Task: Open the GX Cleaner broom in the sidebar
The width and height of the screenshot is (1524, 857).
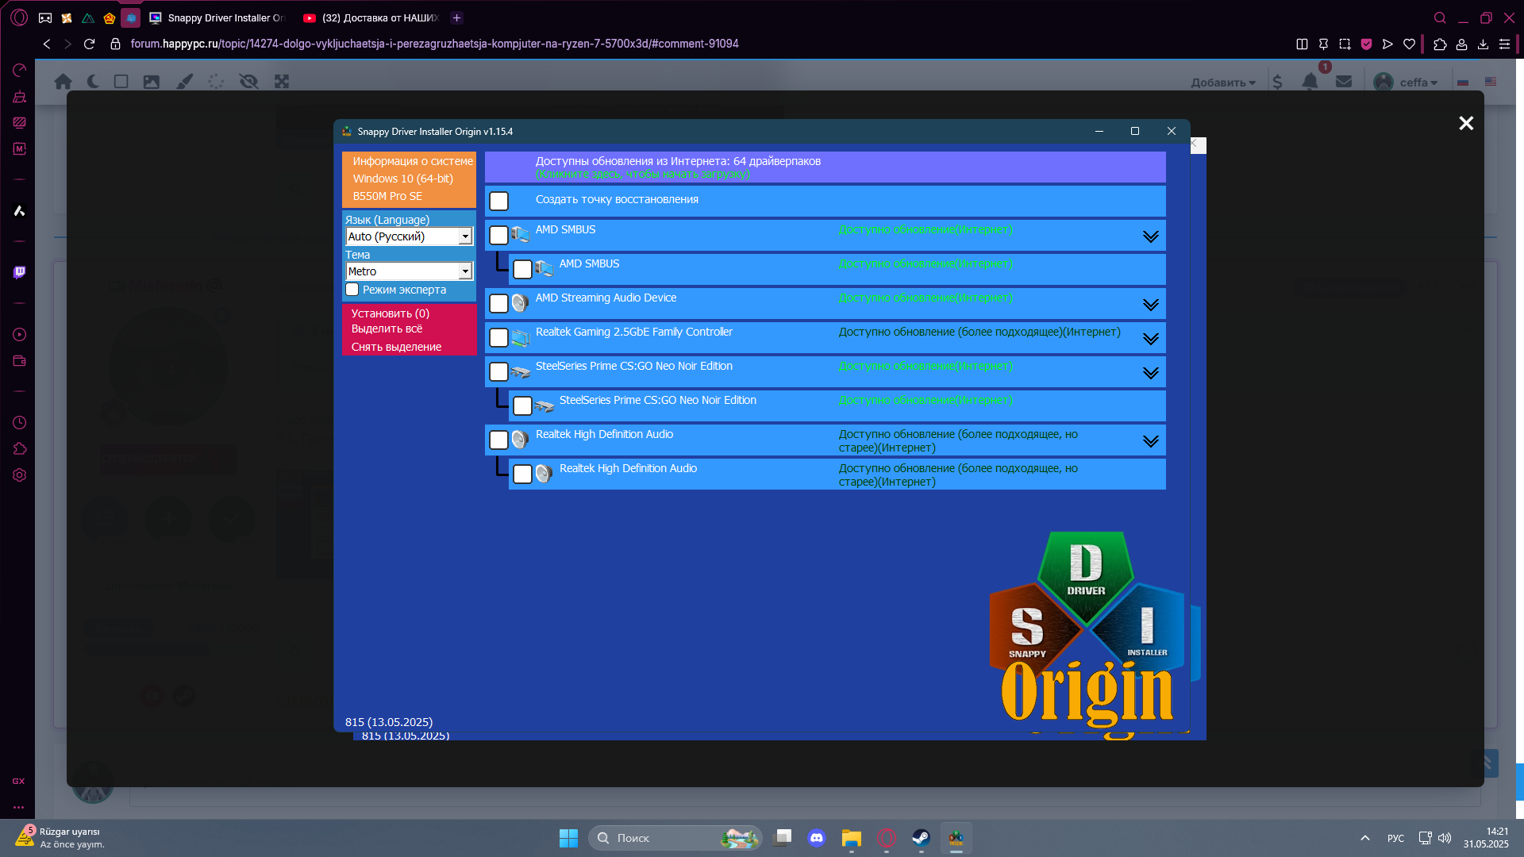Action: [x=19, y=96]
